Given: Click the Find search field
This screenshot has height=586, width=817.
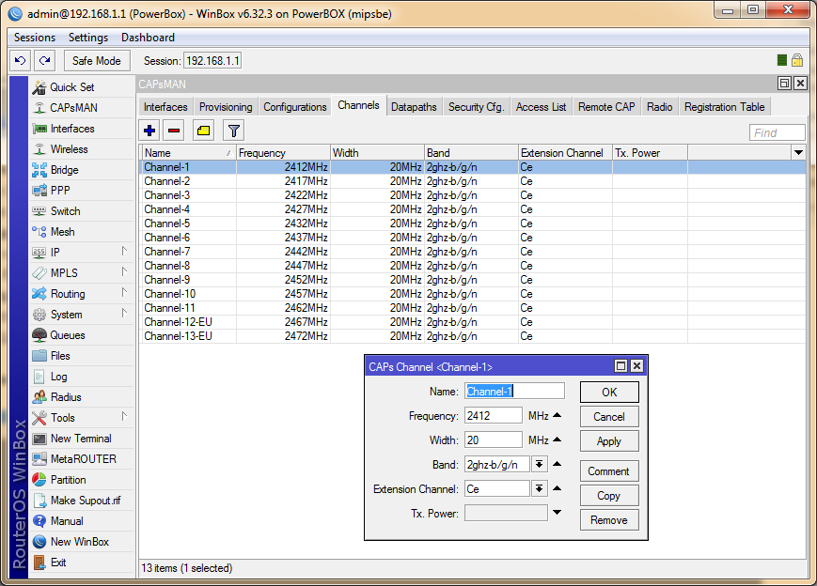Looking at the screenshot, I should click(777, 133).
